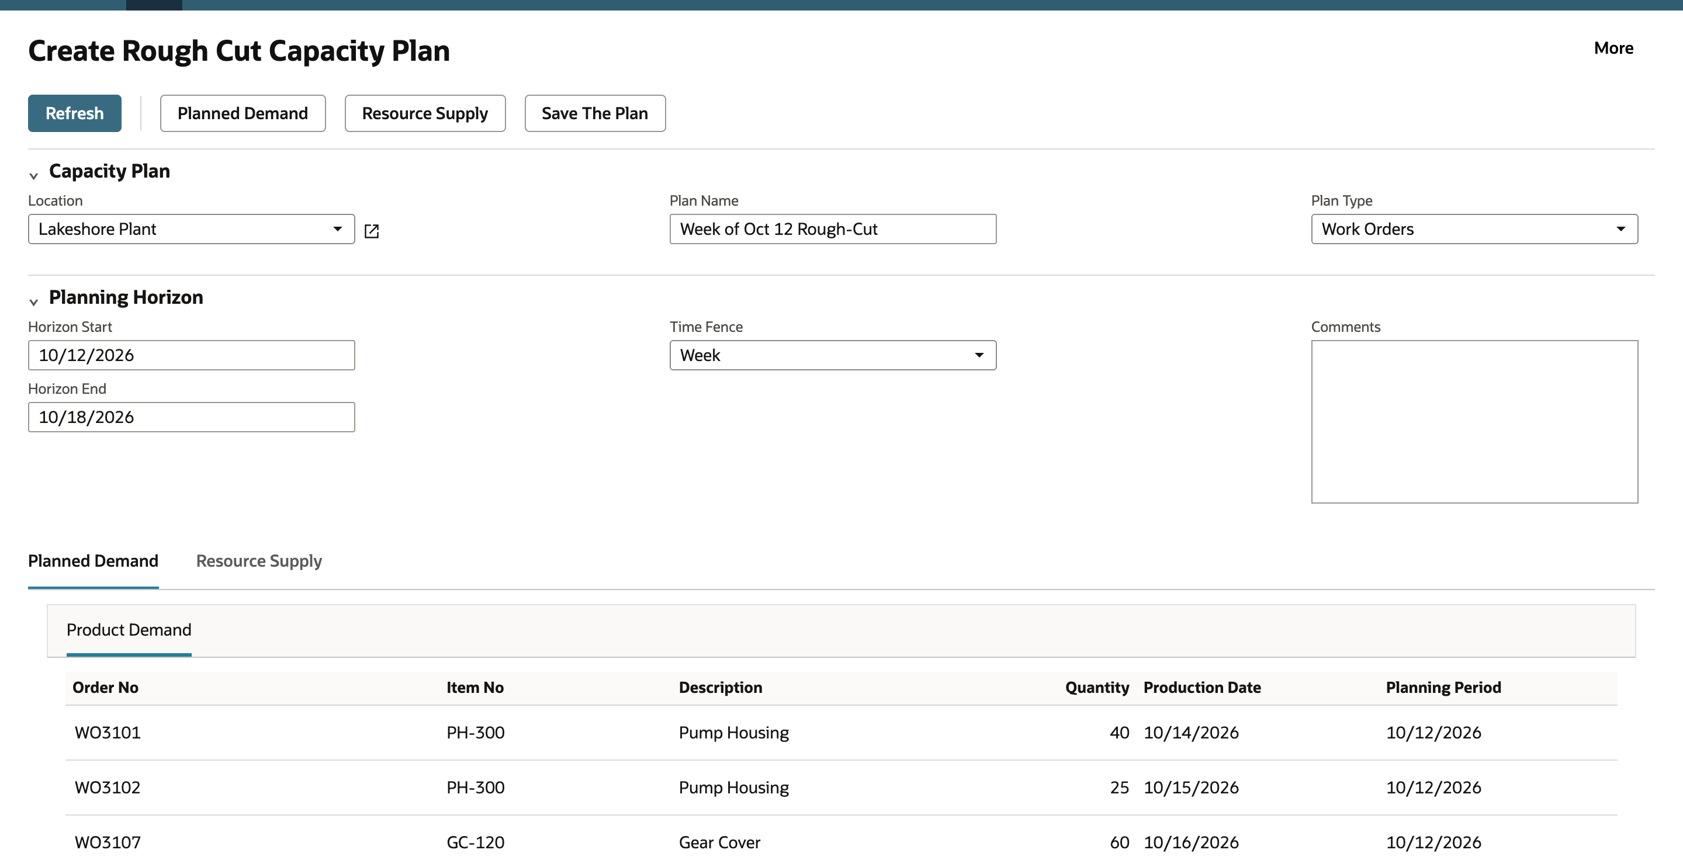Click Pump Housing in WO3101 row

click(x=734, y=733)
